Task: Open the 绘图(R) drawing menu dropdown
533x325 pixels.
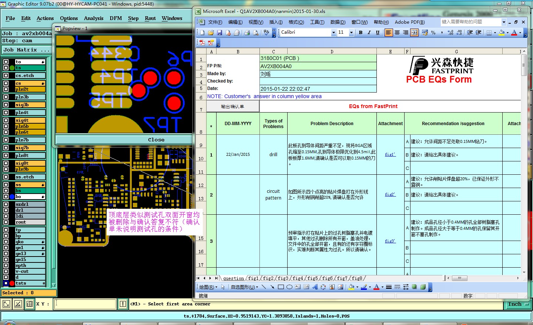Action: [x=208, y=287]
